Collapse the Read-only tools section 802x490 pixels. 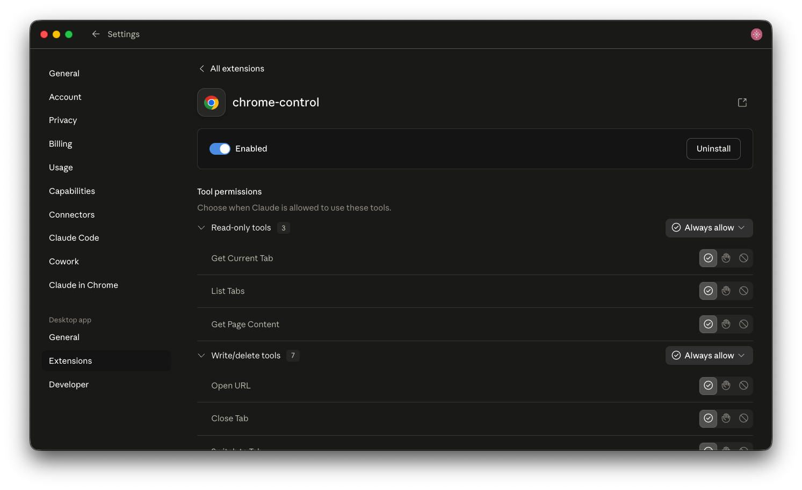pos(201,228)
